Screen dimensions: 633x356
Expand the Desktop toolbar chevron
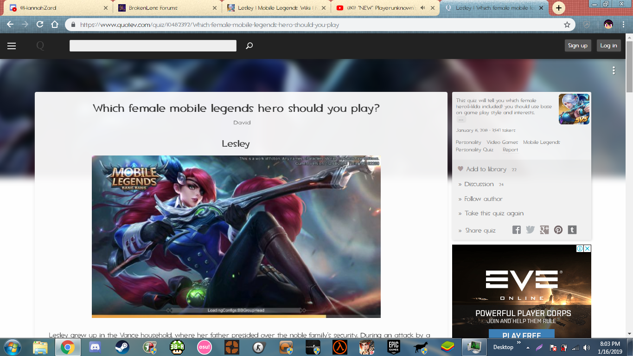coord(518,343)
